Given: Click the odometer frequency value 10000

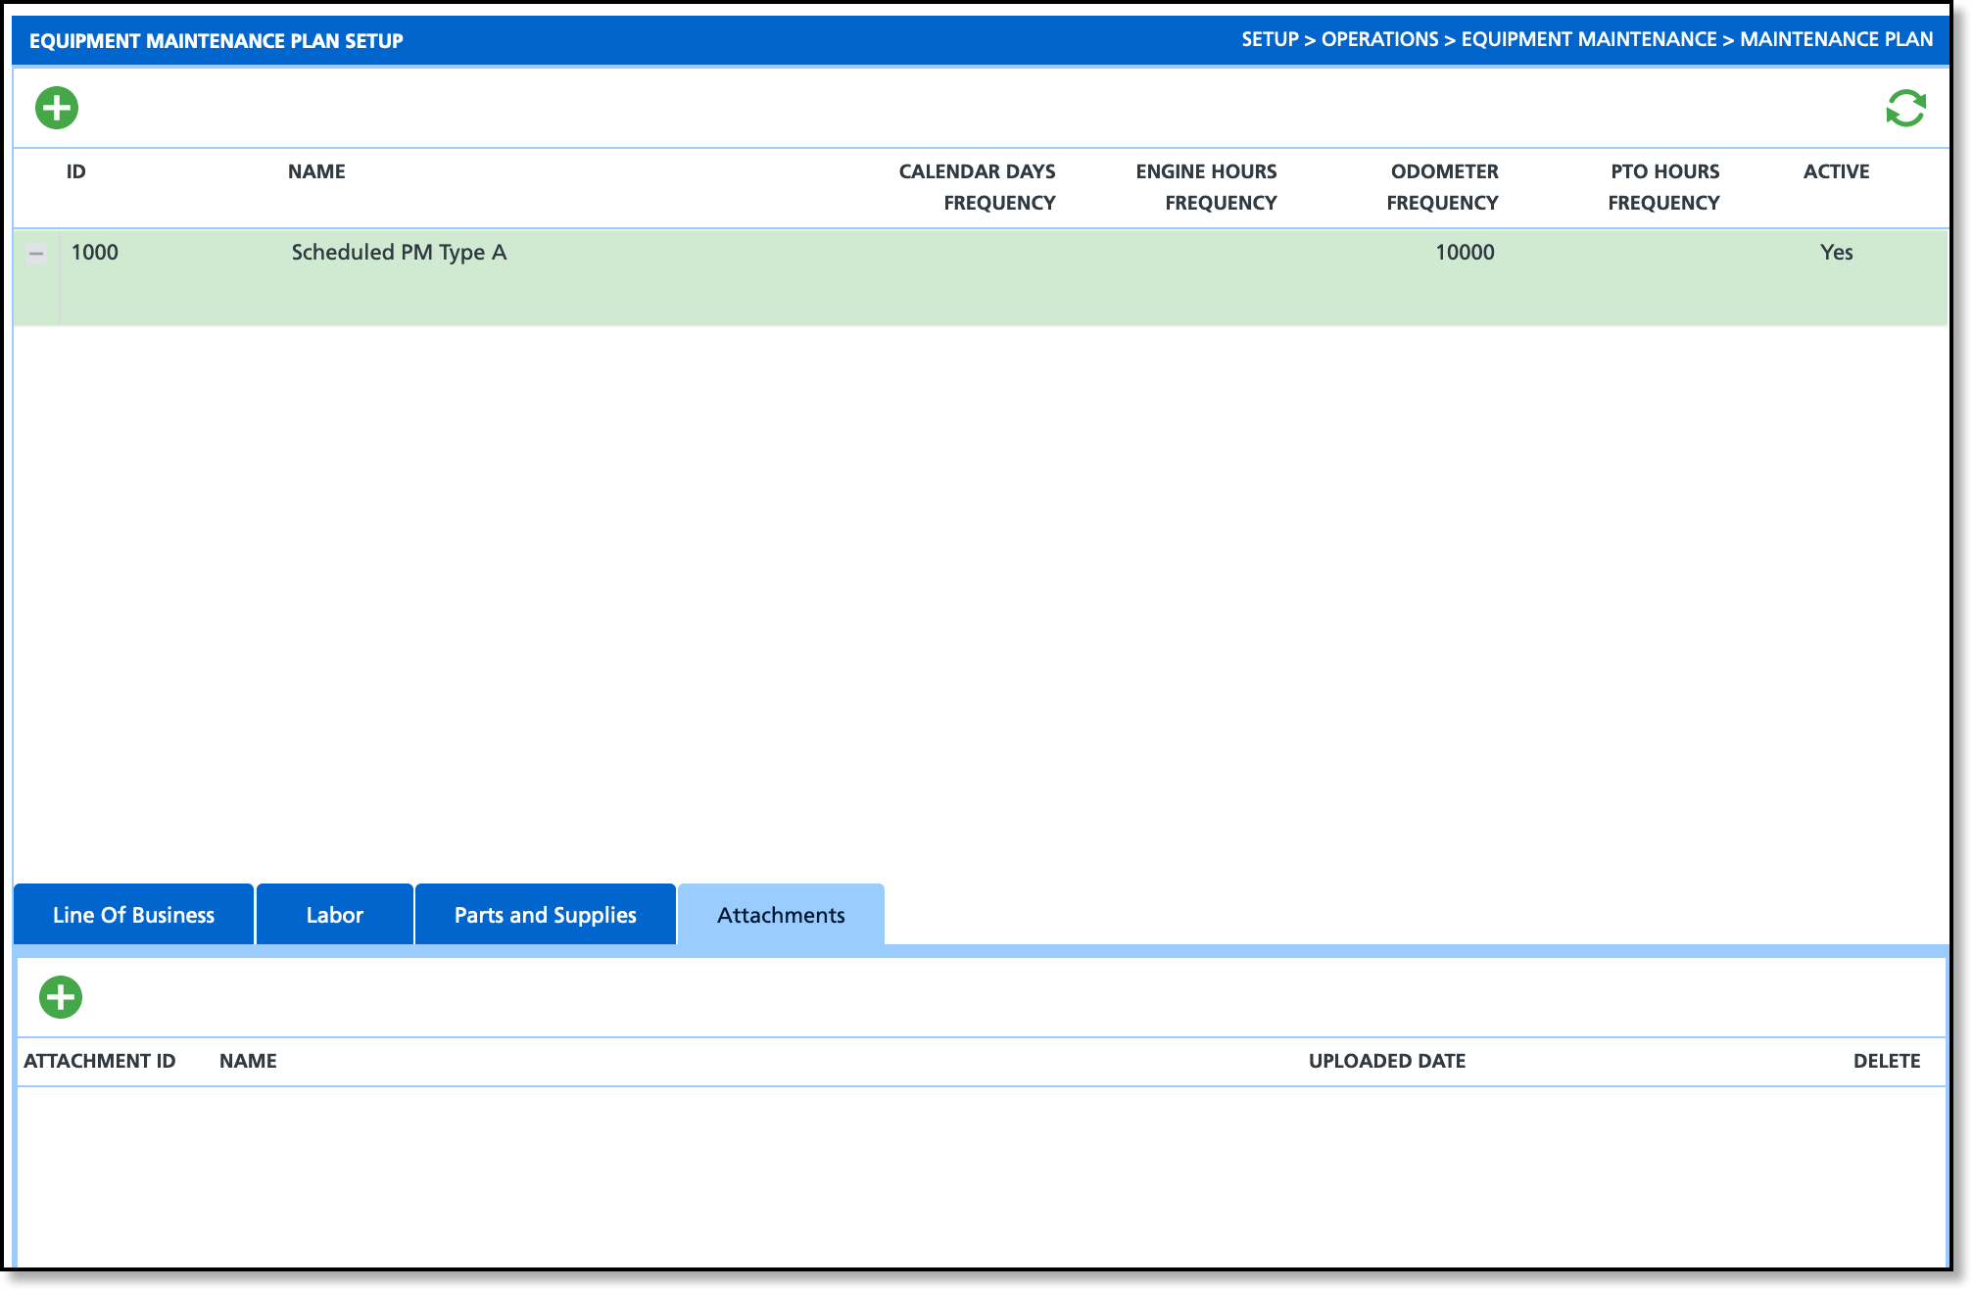Looking at the screenshot, I should click(1465, 253).
